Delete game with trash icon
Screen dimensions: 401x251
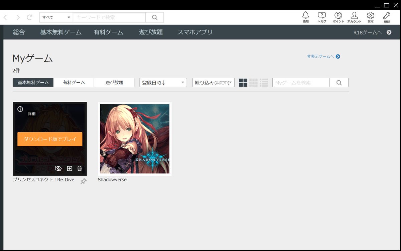coord(80,169)
